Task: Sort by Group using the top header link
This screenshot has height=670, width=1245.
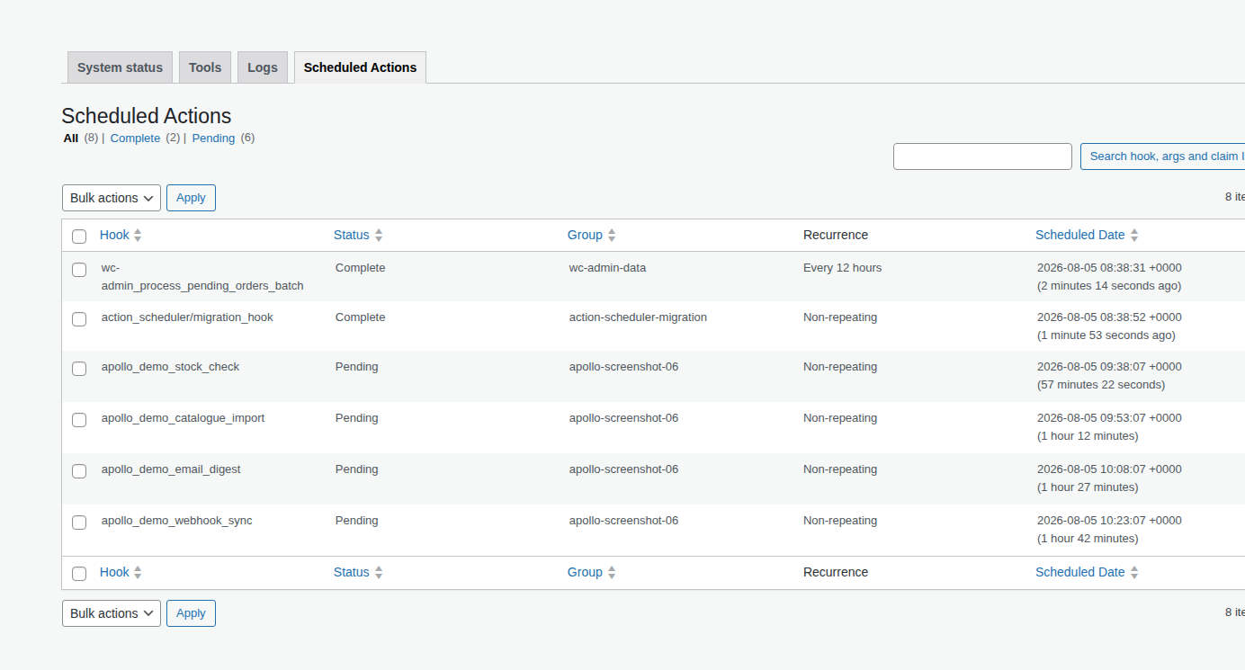Action: tap(585, 235)
